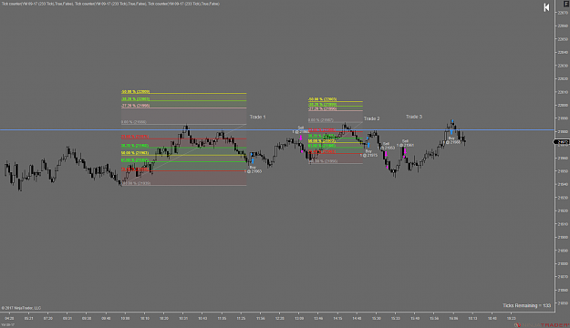This screenshot has width=570, height=328.
Task: Select Trade 1 Fibonacci 23.60 % red level label
Action: coord(134,137)
